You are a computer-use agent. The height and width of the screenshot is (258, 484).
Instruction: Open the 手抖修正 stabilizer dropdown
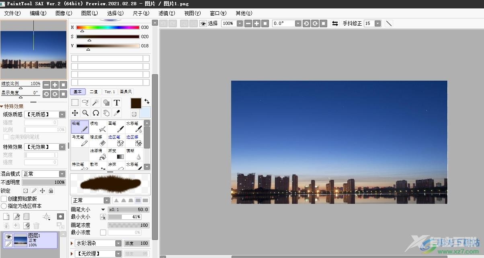point(372,24)
